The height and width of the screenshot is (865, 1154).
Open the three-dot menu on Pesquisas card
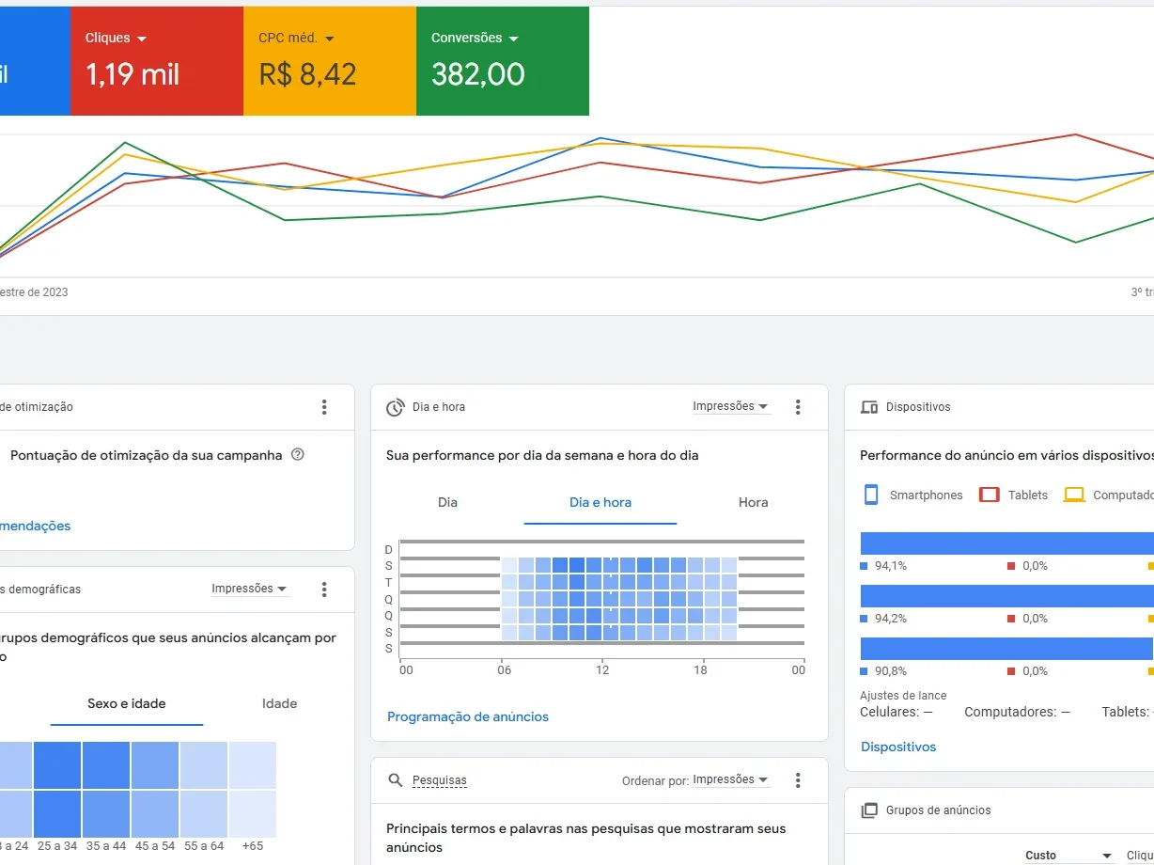(798, 779)
